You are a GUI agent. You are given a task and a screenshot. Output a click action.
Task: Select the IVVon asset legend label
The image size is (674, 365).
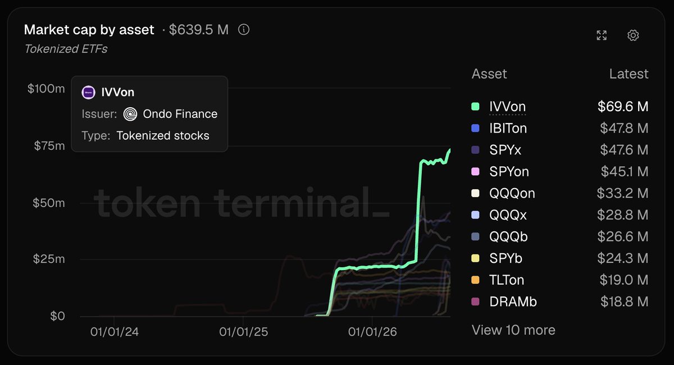(508, 107)
